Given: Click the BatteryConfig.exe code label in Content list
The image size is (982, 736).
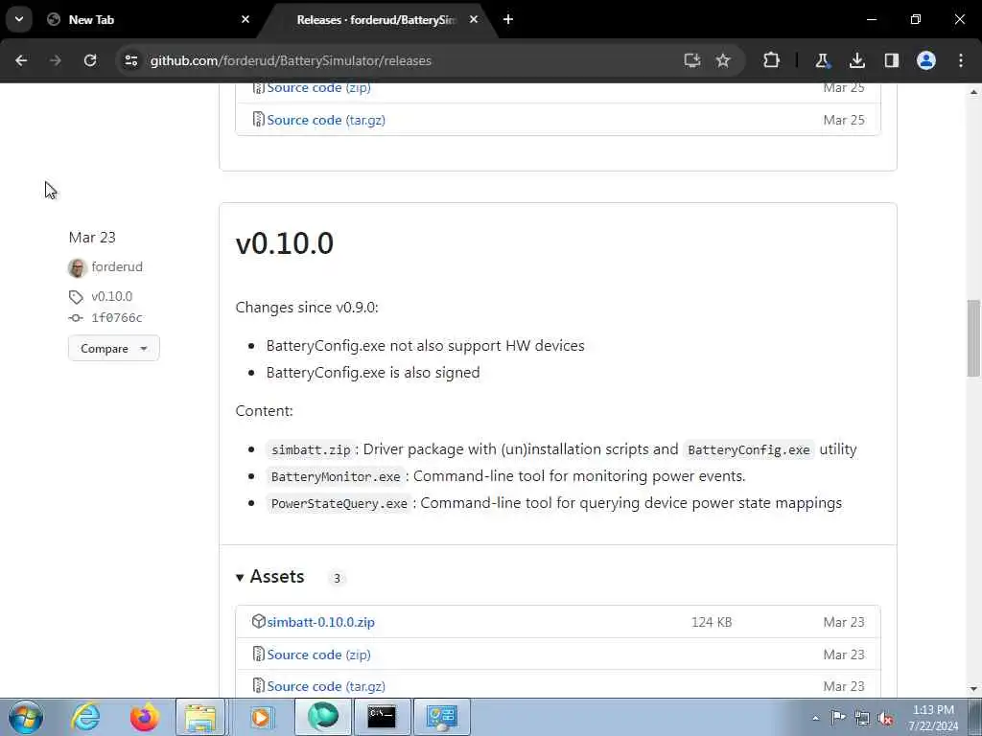Looking at the screenshot, I should point(749,450).
